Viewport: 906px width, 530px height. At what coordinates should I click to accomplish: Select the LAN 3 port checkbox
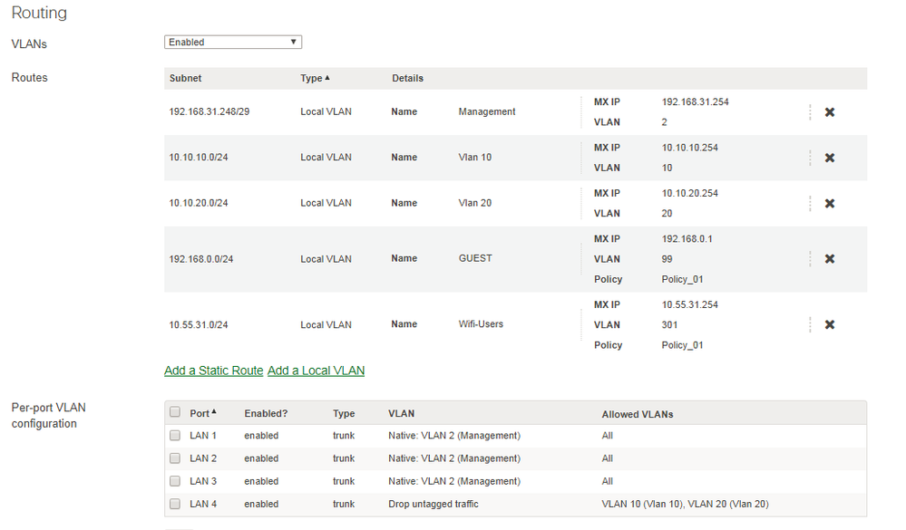[175, 481]
